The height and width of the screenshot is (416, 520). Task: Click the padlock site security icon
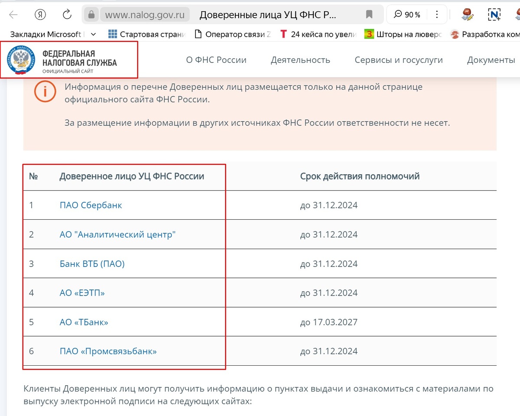(x=91, y=15)
